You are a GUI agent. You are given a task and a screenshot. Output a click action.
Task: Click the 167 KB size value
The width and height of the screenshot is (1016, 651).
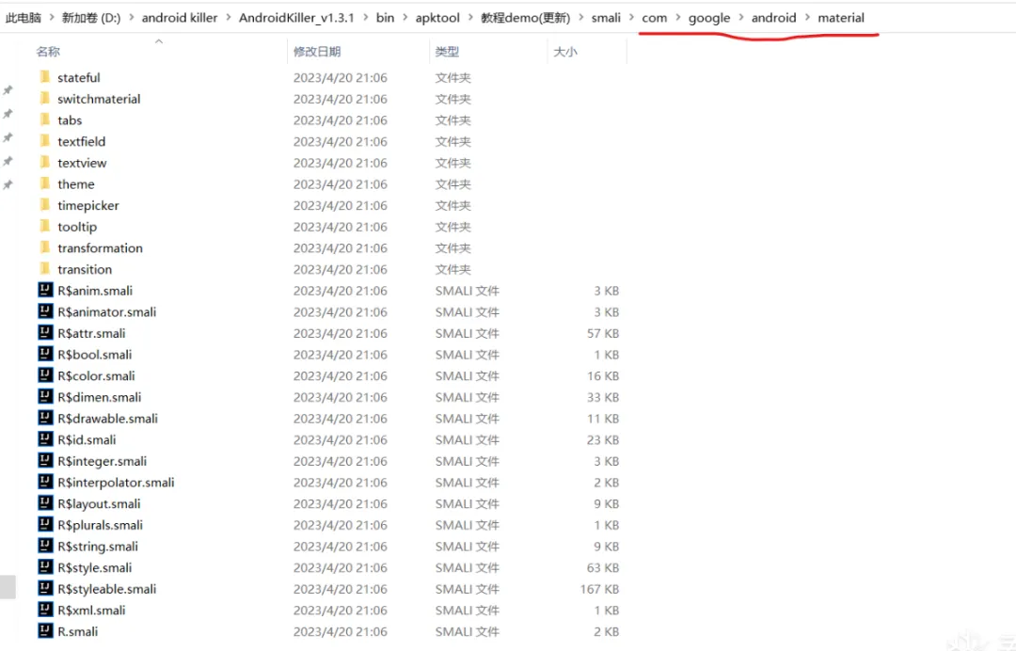(599, 589)
